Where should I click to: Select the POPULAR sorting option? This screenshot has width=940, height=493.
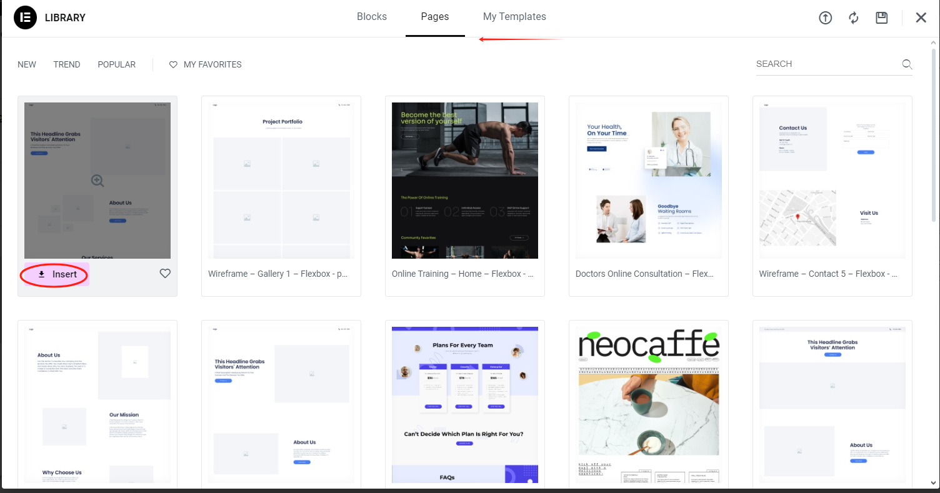click(x=116, y=64)
